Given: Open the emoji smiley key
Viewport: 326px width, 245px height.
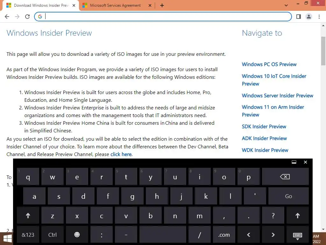Looking at the screenshot, I should tap(77, 235).
